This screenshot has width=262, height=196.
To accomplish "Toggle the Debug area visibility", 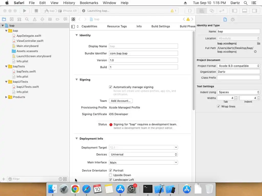I will click(x=244, y=11).
